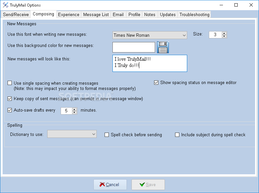Increase the font Size spinner value

(x=224, y=33)
